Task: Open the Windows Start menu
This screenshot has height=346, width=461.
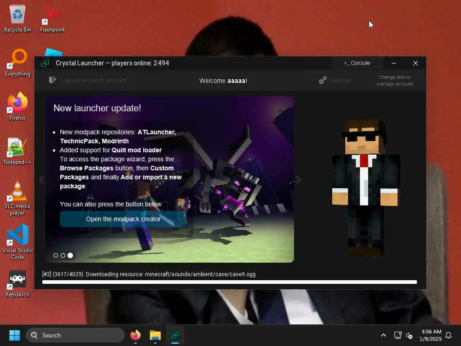Action: pyautogui.click(x=14, y=335)
